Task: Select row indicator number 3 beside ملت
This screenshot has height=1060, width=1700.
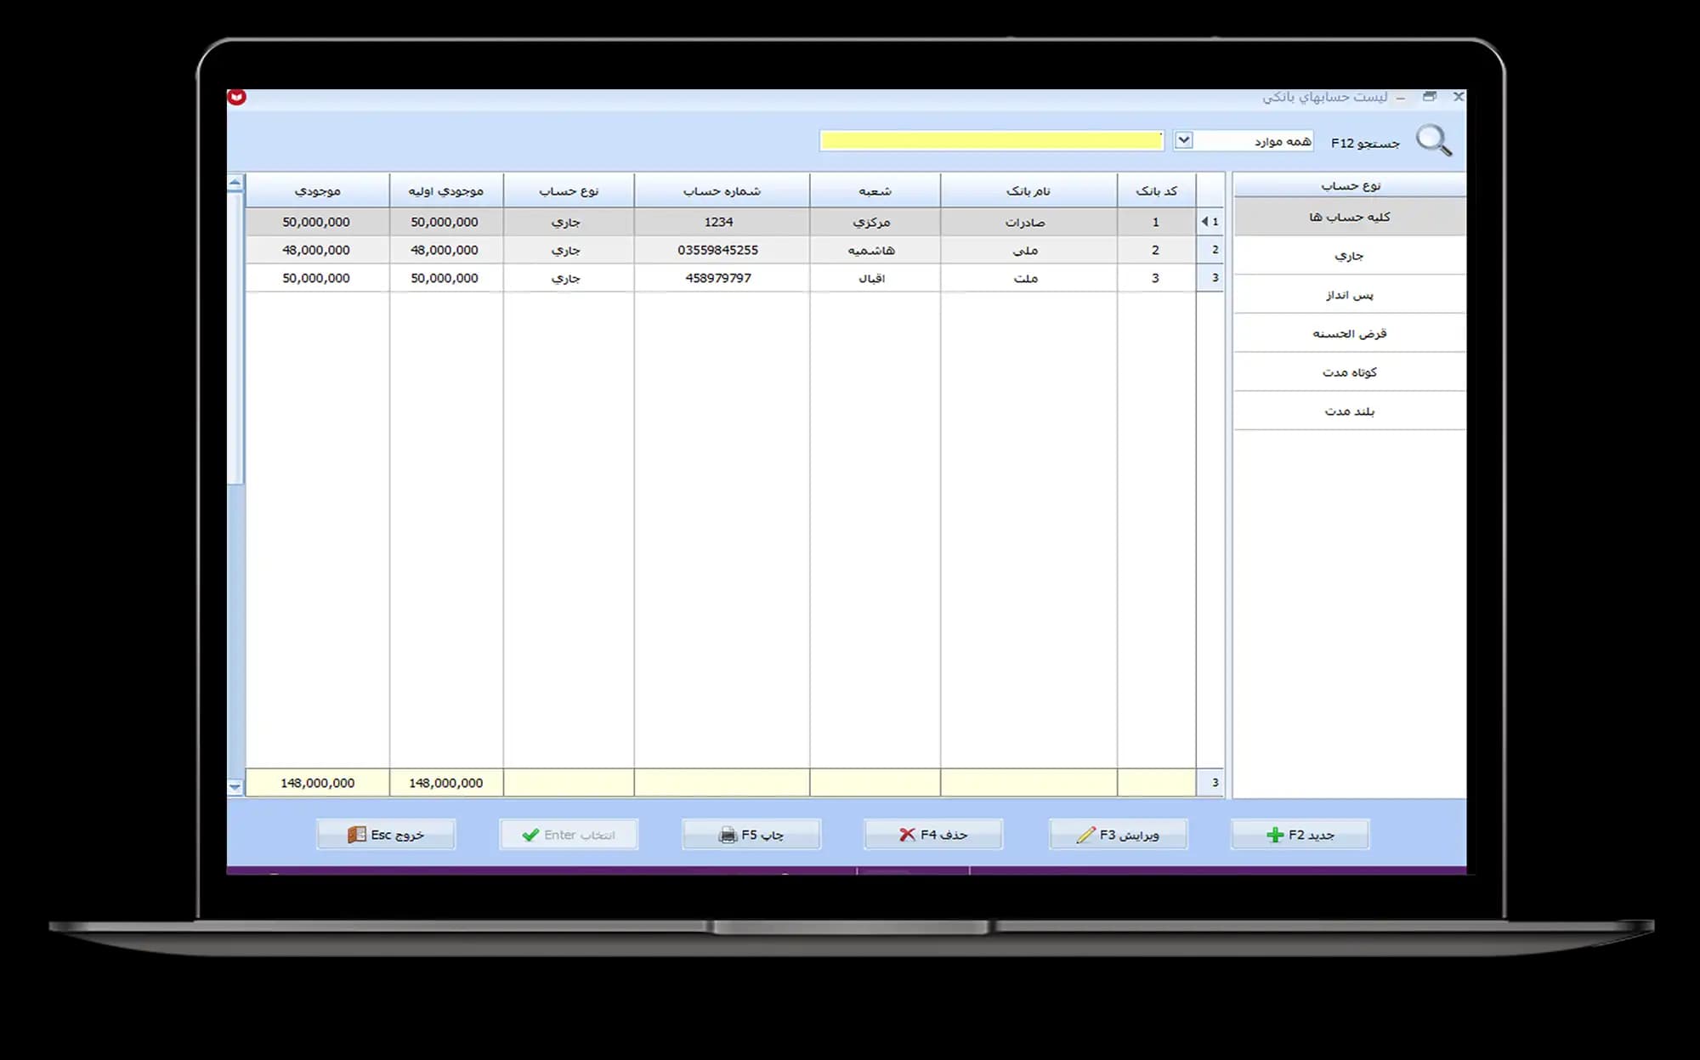Action: [x=1210, y=278]
